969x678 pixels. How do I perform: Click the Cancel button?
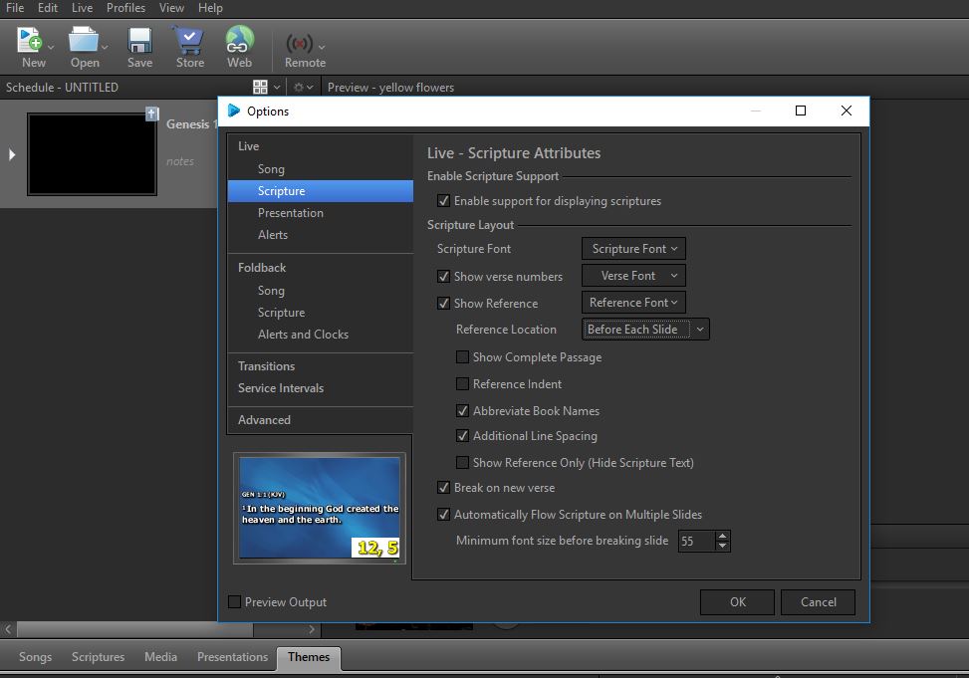click(x=818, y=601)
